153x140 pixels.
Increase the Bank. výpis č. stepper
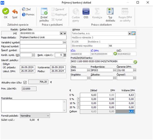click(x=65, y=54)
